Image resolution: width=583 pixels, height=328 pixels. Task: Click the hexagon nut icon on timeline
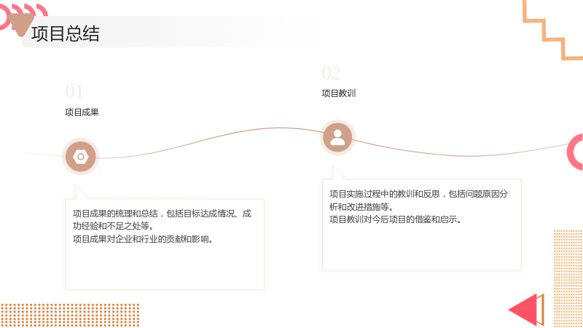tap(81, 157)
